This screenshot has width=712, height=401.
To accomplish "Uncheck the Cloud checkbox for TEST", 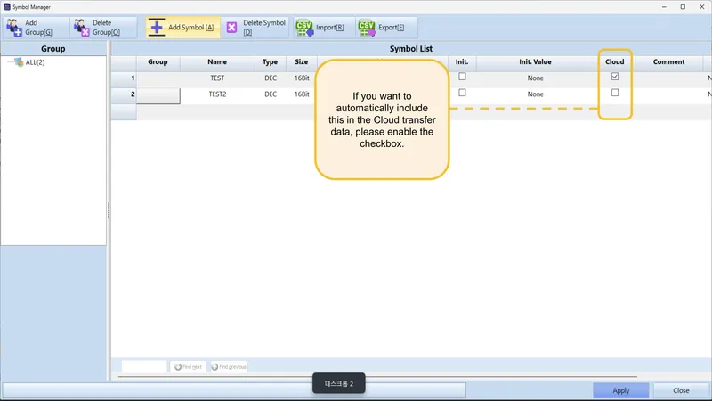I will tap(615, 77).
